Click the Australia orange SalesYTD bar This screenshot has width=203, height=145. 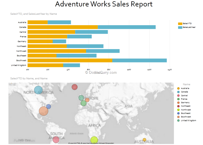tap(38, 22)
